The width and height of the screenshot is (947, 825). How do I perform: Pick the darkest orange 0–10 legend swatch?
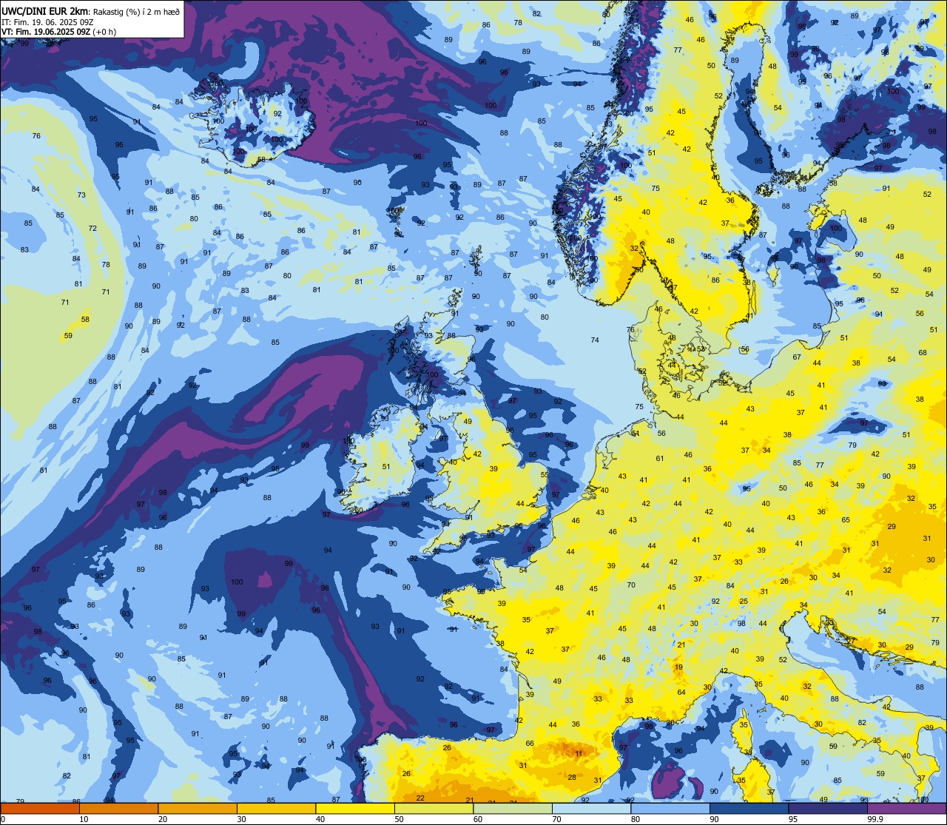(x=40, y=808)
